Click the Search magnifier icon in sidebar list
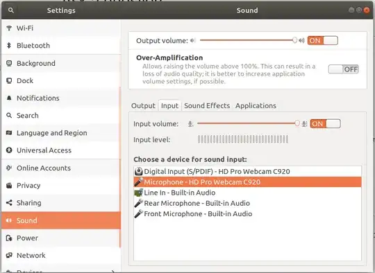The image size is (375, 273). tap(9, 116)
